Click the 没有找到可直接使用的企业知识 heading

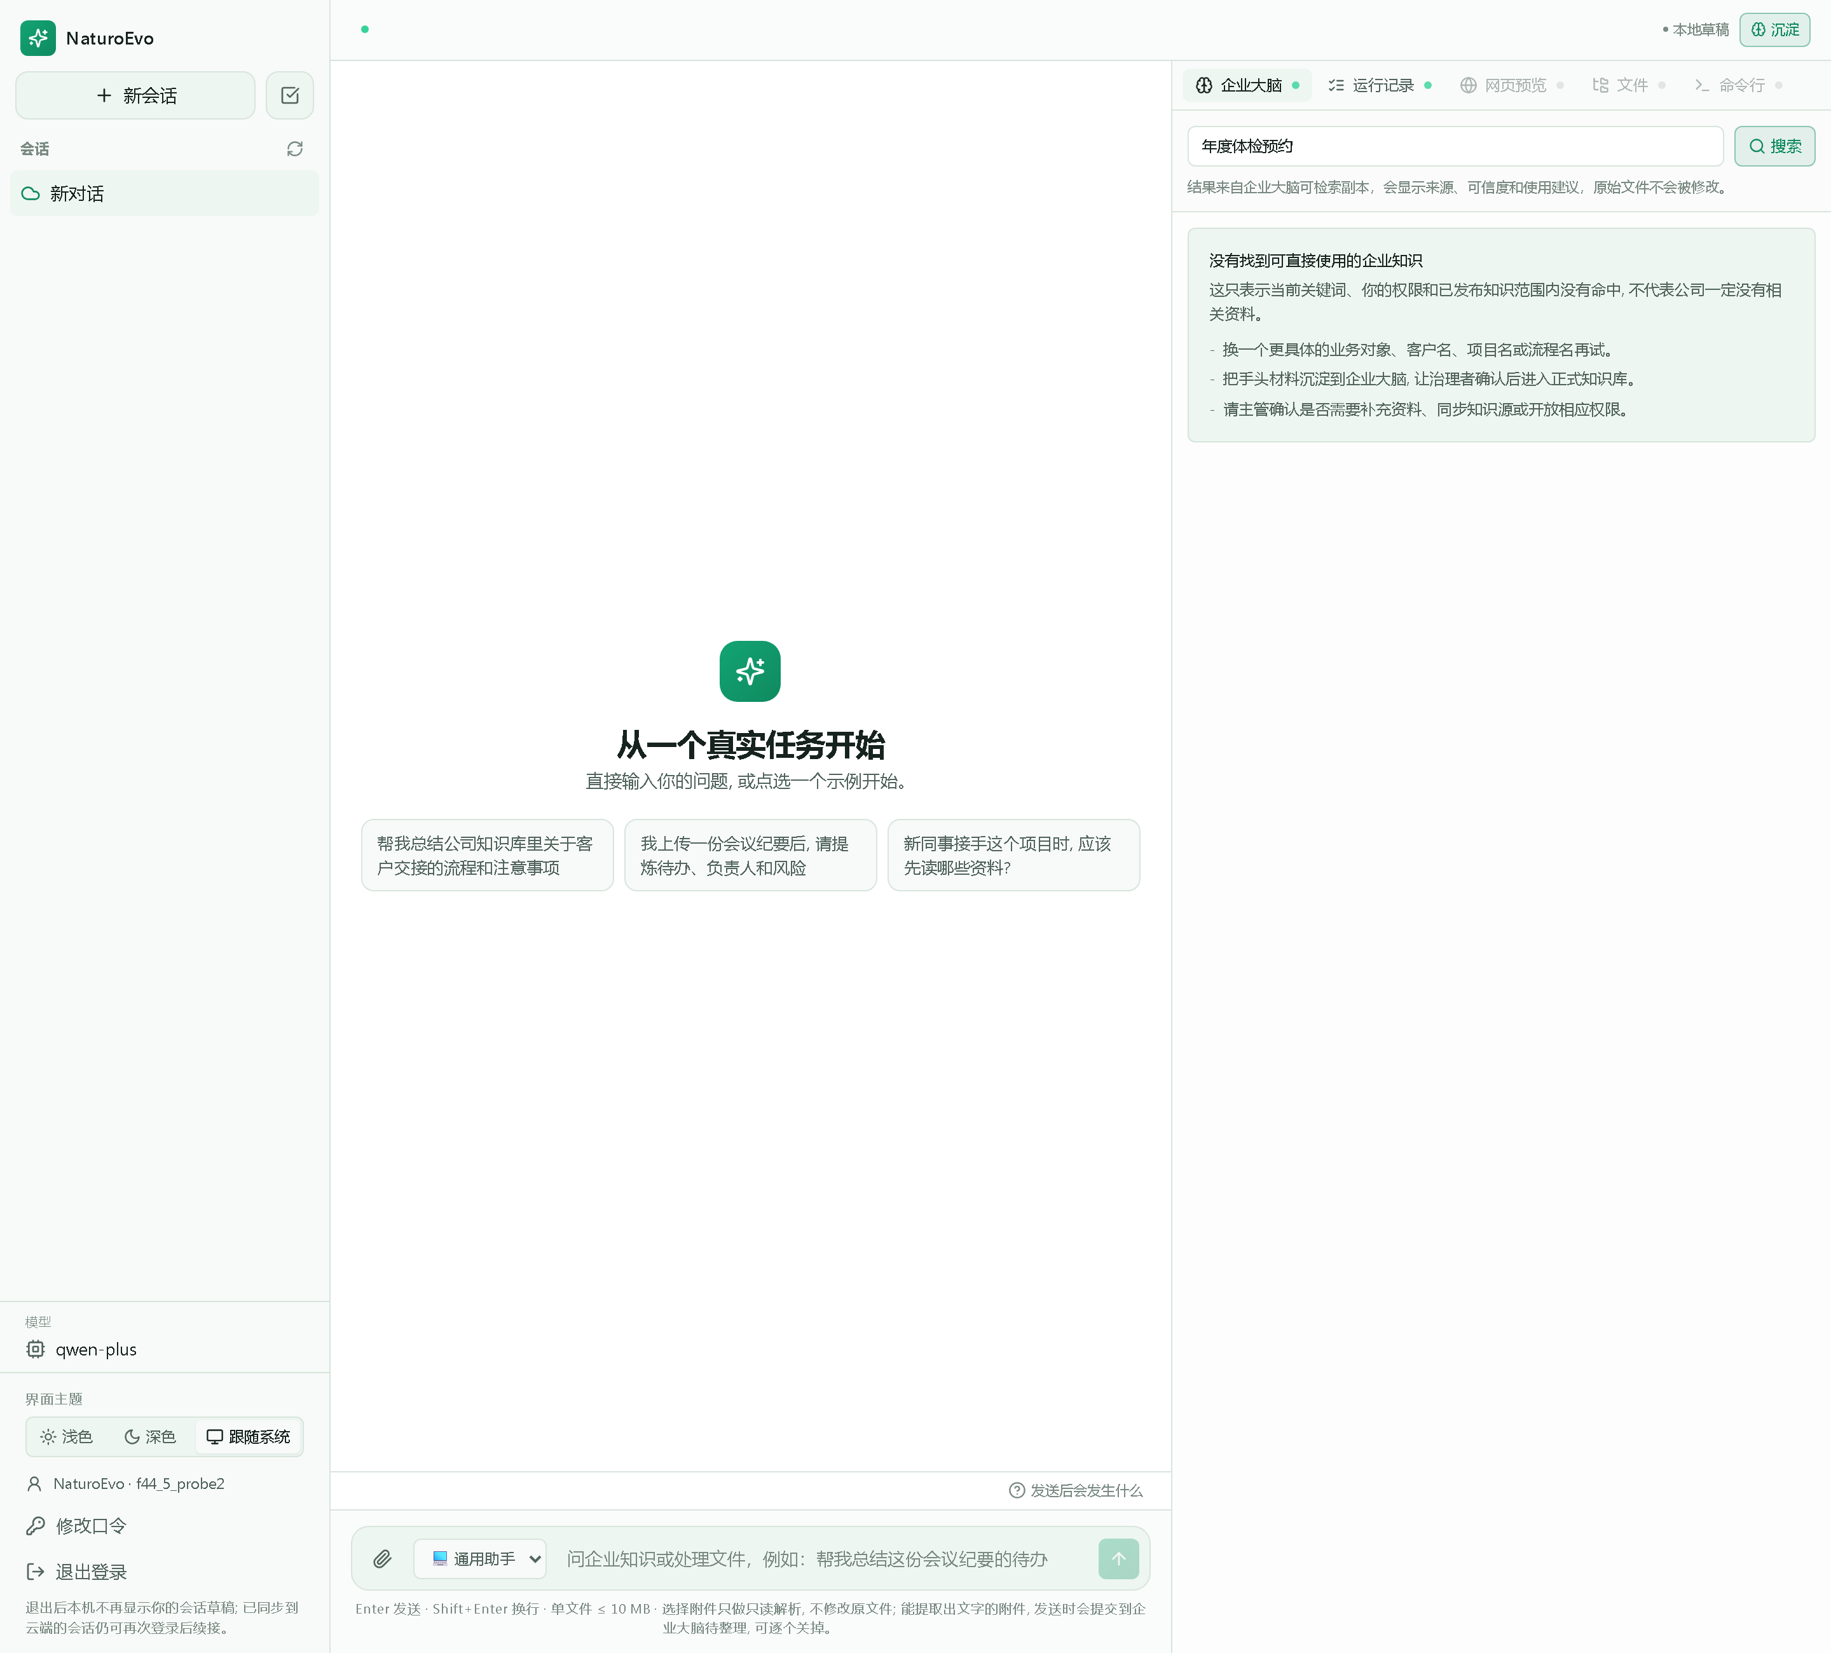[1315, 261]
